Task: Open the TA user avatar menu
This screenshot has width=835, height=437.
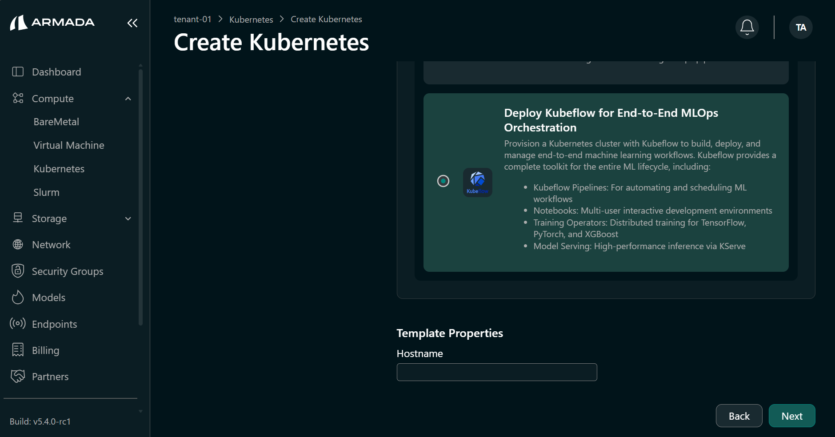Action: pos(801,28)
